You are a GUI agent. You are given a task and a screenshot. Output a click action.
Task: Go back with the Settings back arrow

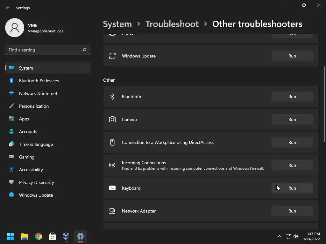(8, 8)
